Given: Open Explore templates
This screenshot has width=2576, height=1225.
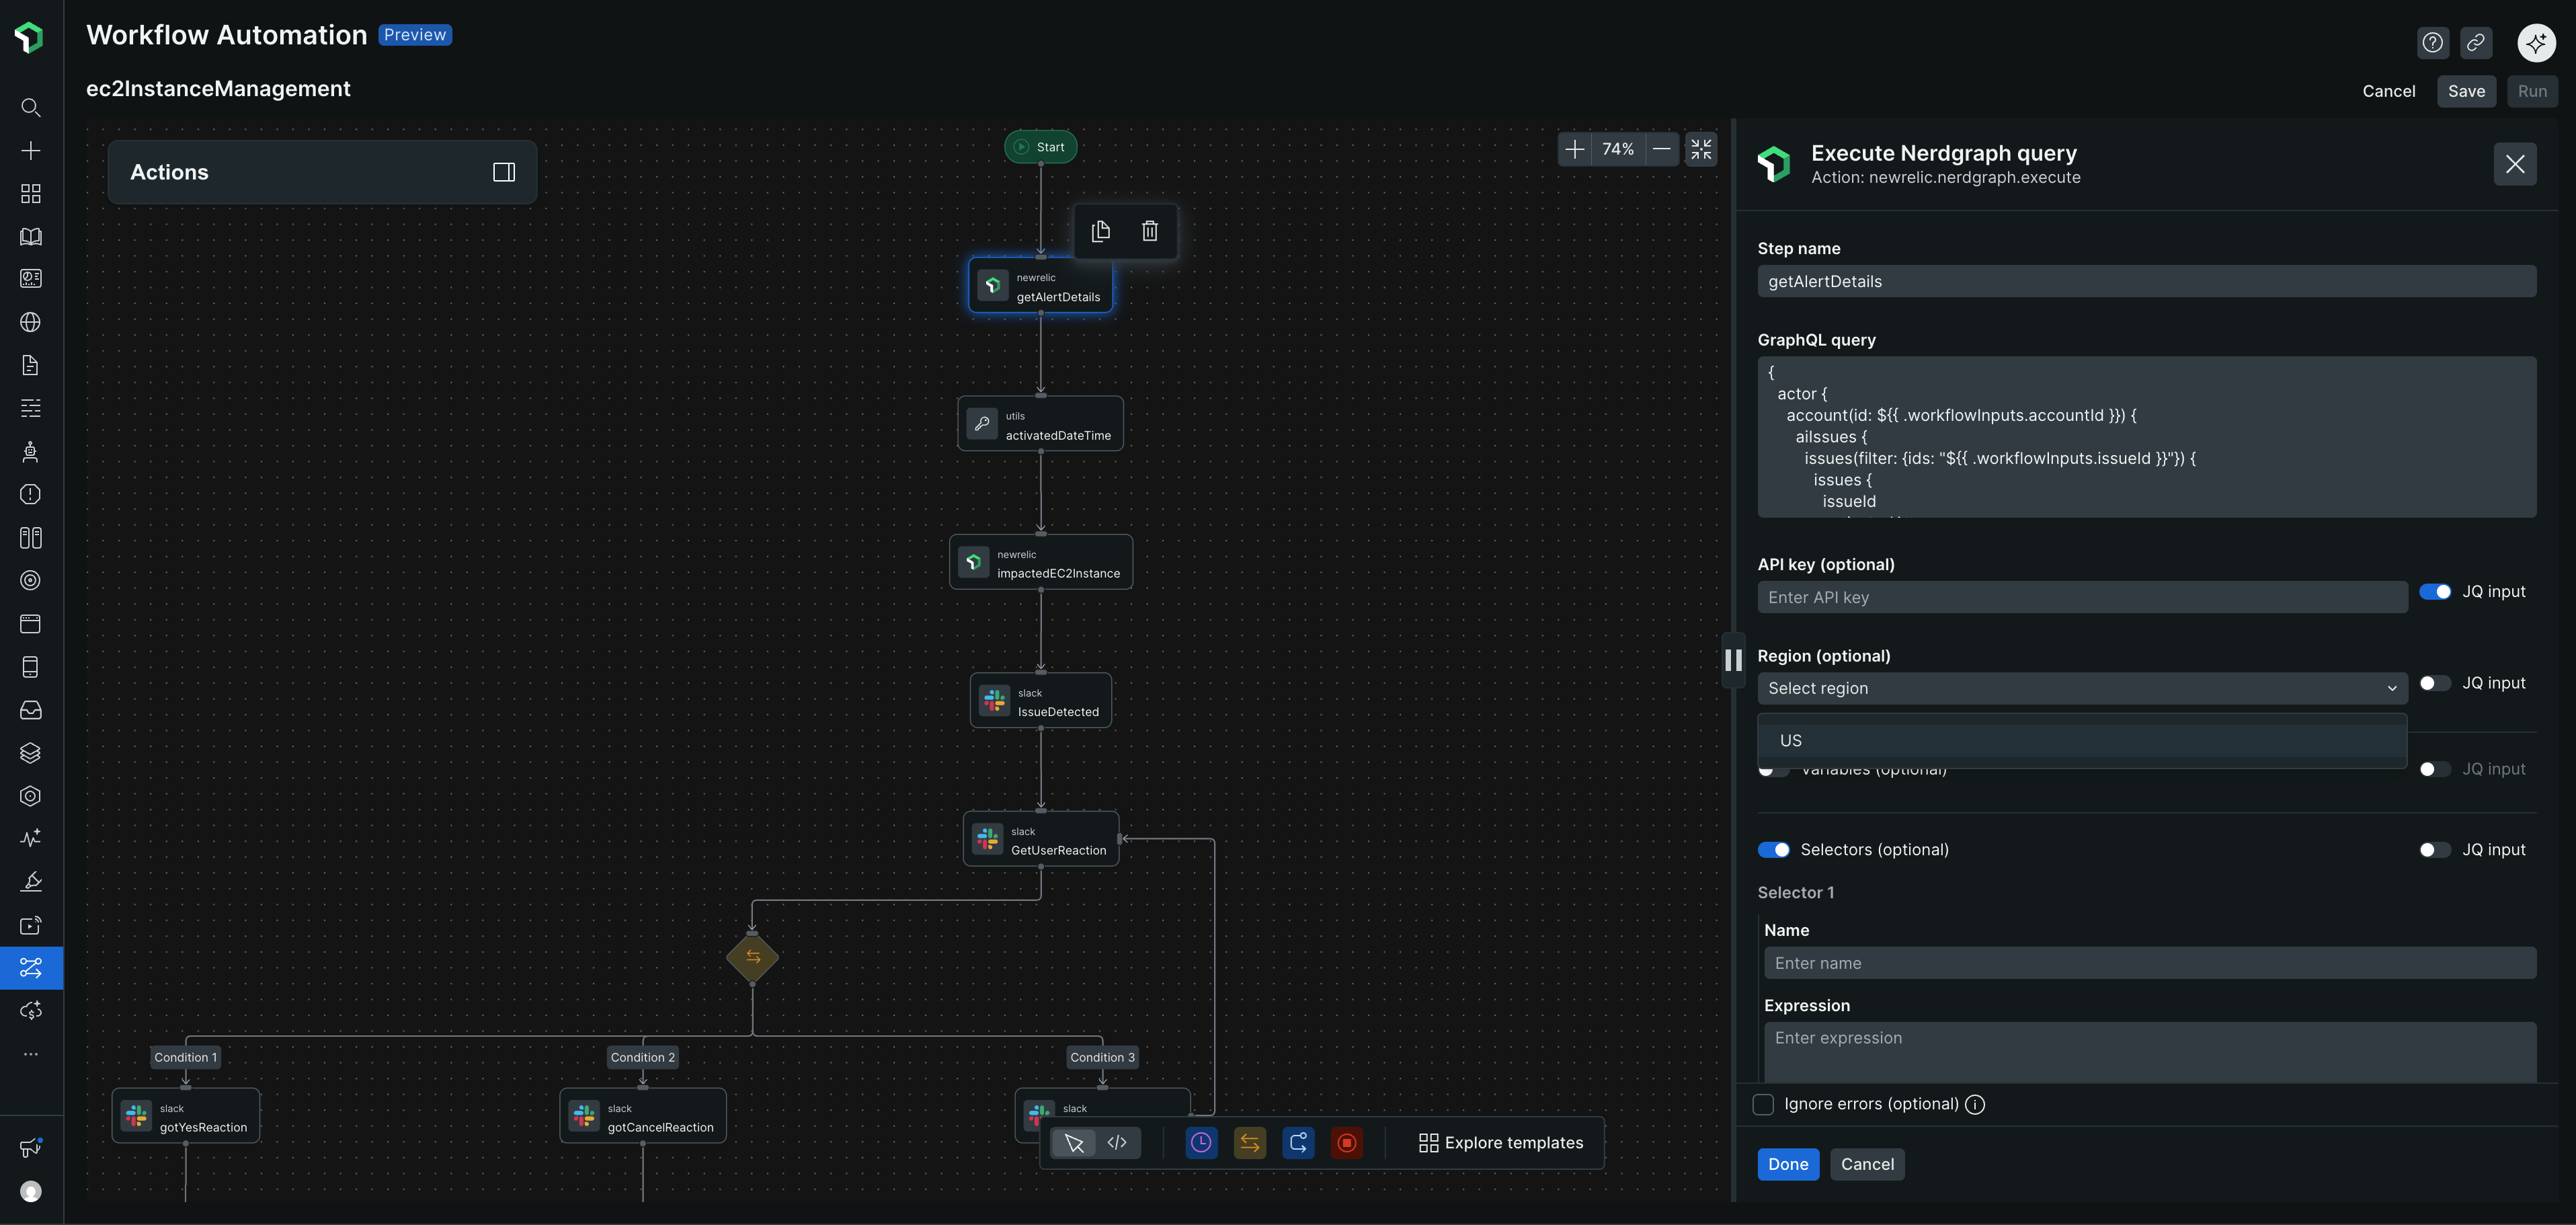Looking at the screenshot, I should coord(1499,1142).
